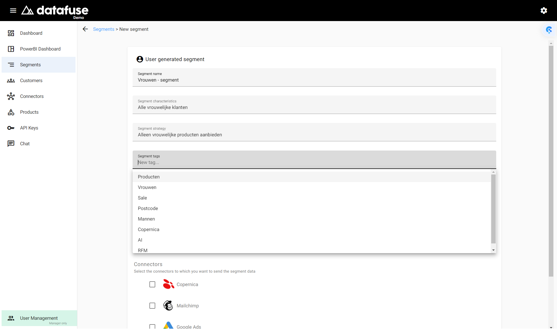Pick the Copernica tag option

coord(312,229)
